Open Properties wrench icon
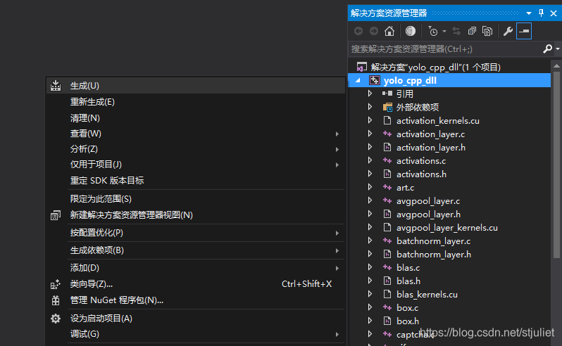 (508, 31)
